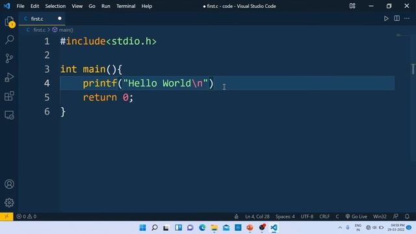Screen dimensions: 416x234
Task: Open the notifications bell icon
Action: [x=407, y=216]
